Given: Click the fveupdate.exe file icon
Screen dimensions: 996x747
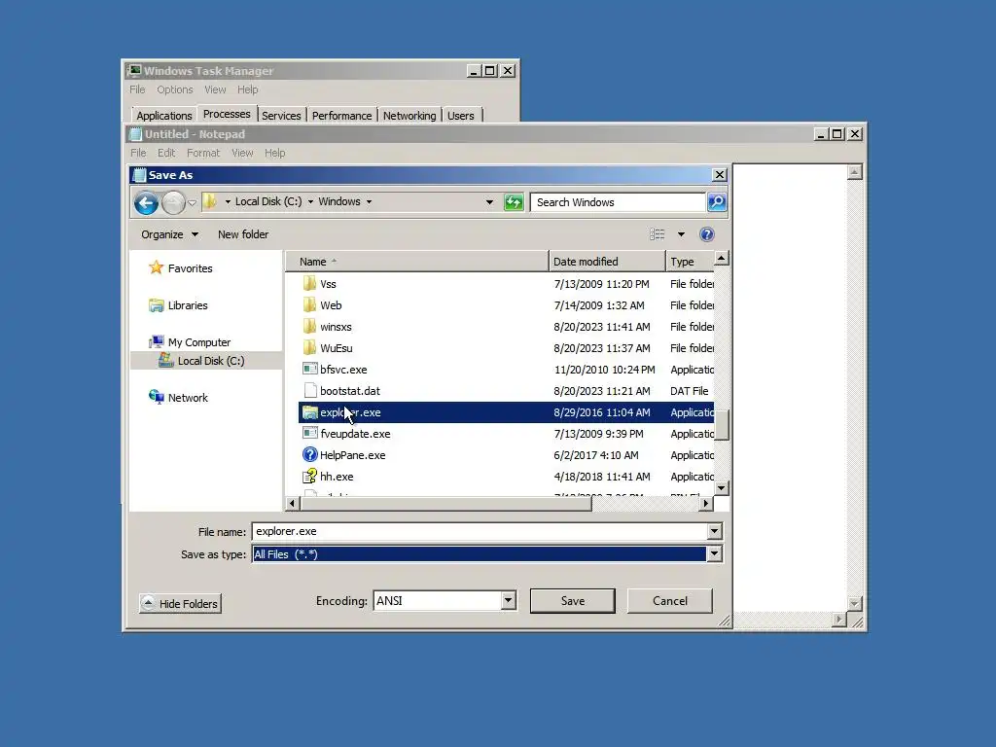Looking at the screenshot, I should click(x=309, y=433).
